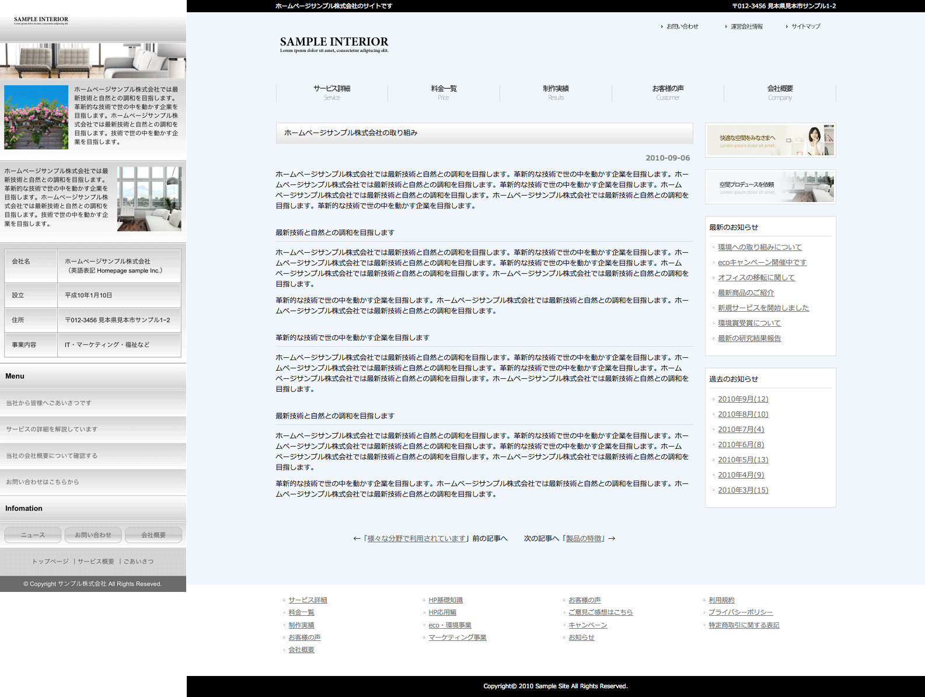Image resolution: width=925 pixels, height=697 pixels.
Task: Open the サービス詳細 navigation tab
Action: tap(331, 92)
